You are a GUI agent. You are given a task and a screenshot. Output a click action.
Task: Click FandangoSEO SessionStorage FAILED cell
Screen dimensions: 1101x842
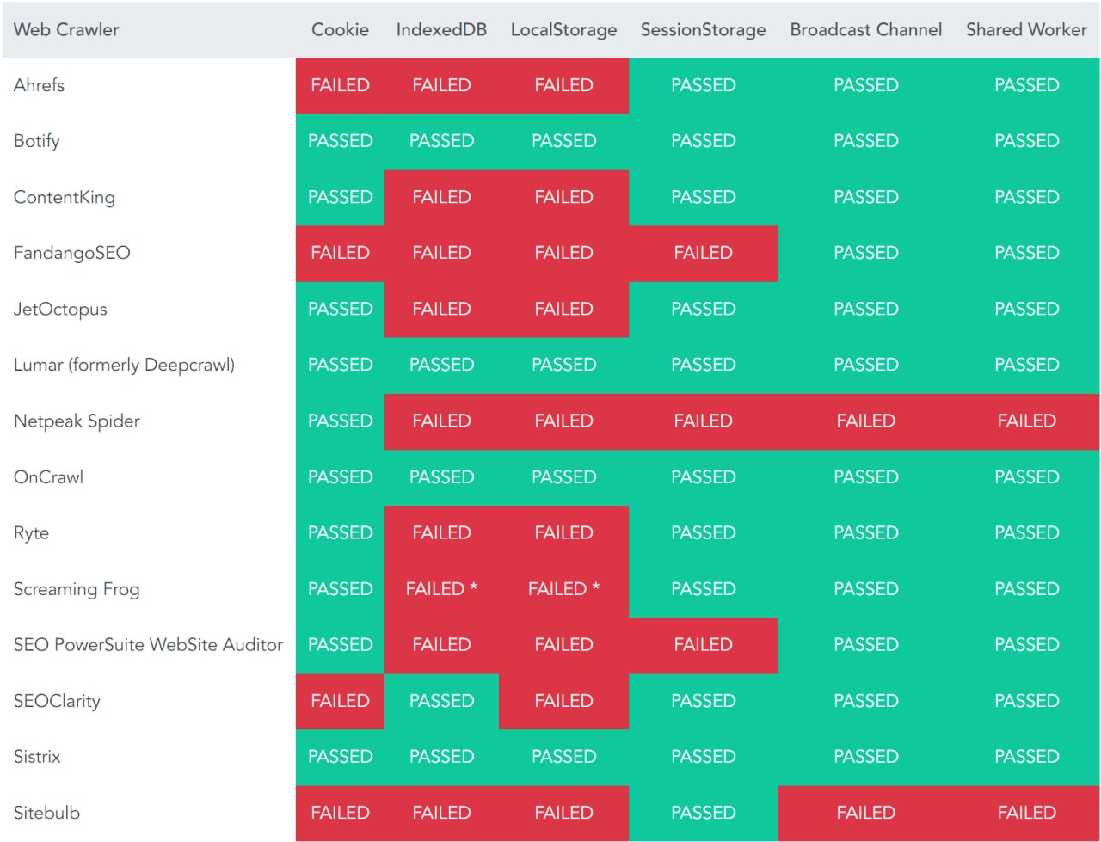[x=703, y=253]
